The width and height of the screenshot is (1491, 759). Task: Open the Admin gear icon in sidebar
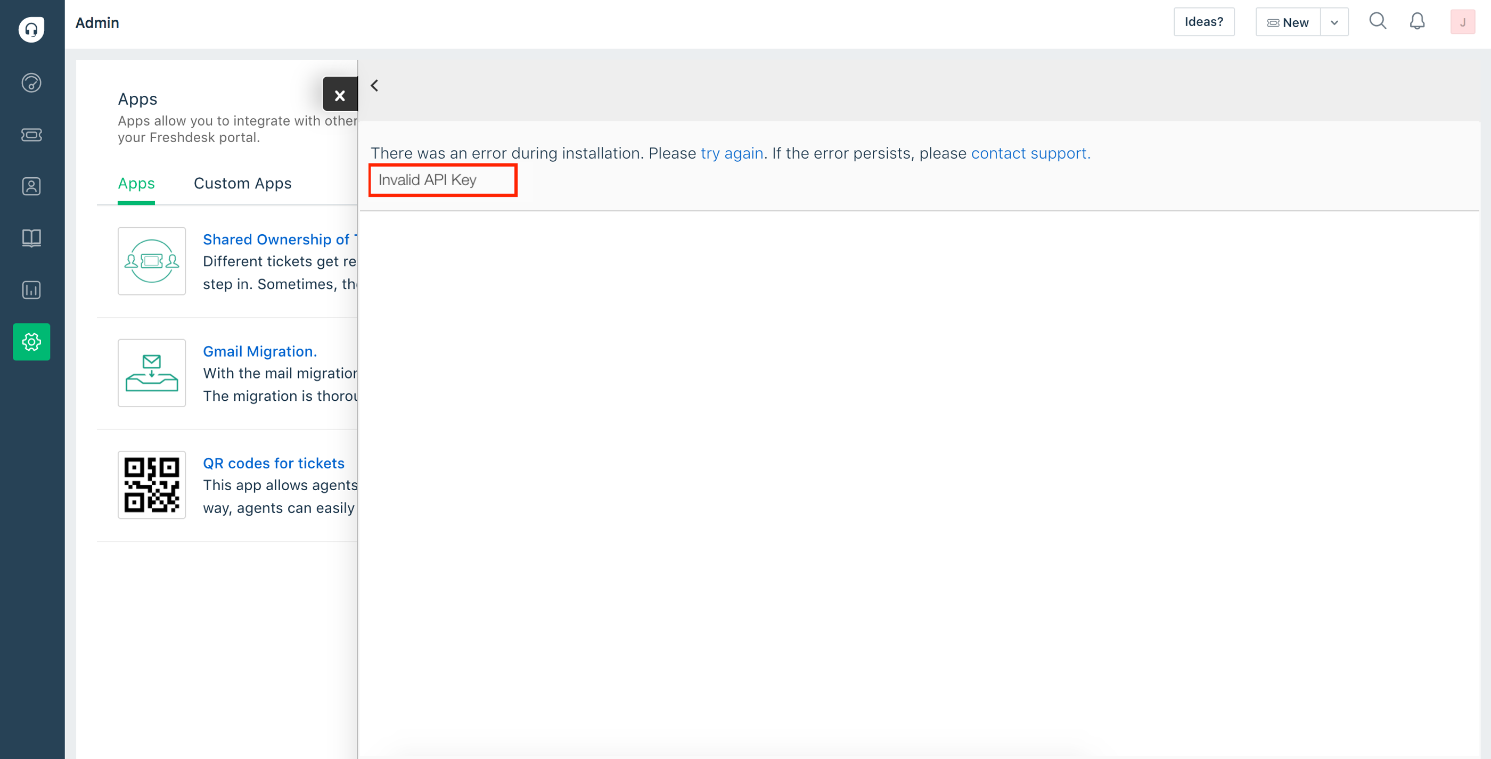click(x=31, y=342)
